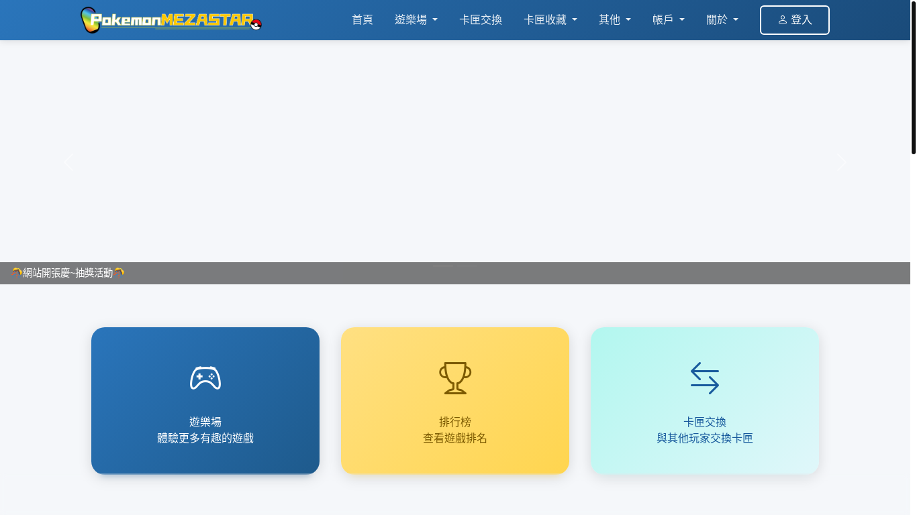
Task: Open the 卡匣交換 與其他玩家交換卡匣 card
Action: click(x=705, y=400)
